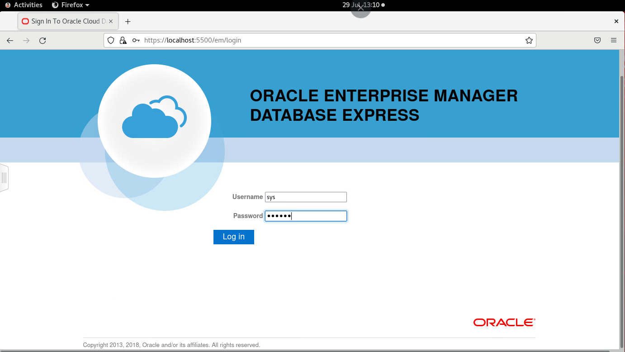Close the Firefox window
Screen dimensions: 625x352
[616, 21]
